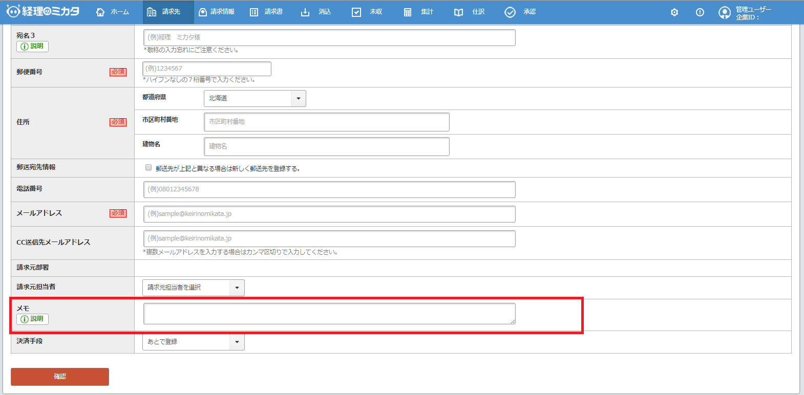This screenshot has width=804, height=395.
Task: Open the 請求情報 billing info icon
Action: tap(203, 12)
